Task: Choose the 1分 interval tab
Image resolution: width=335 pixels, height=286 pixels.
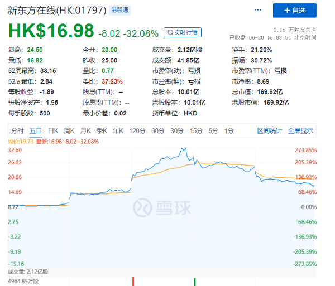Action: (x=229, y=131)
